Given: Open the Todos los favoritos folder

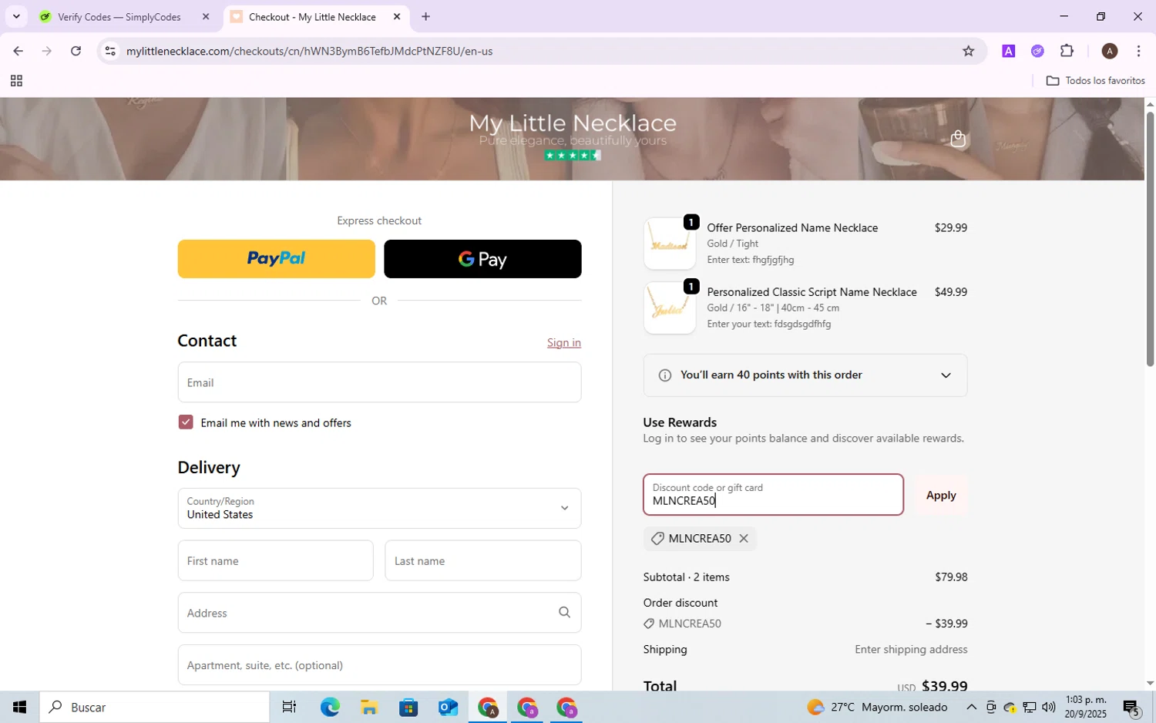Looking at the screenshot, I should coord(1095,81).
